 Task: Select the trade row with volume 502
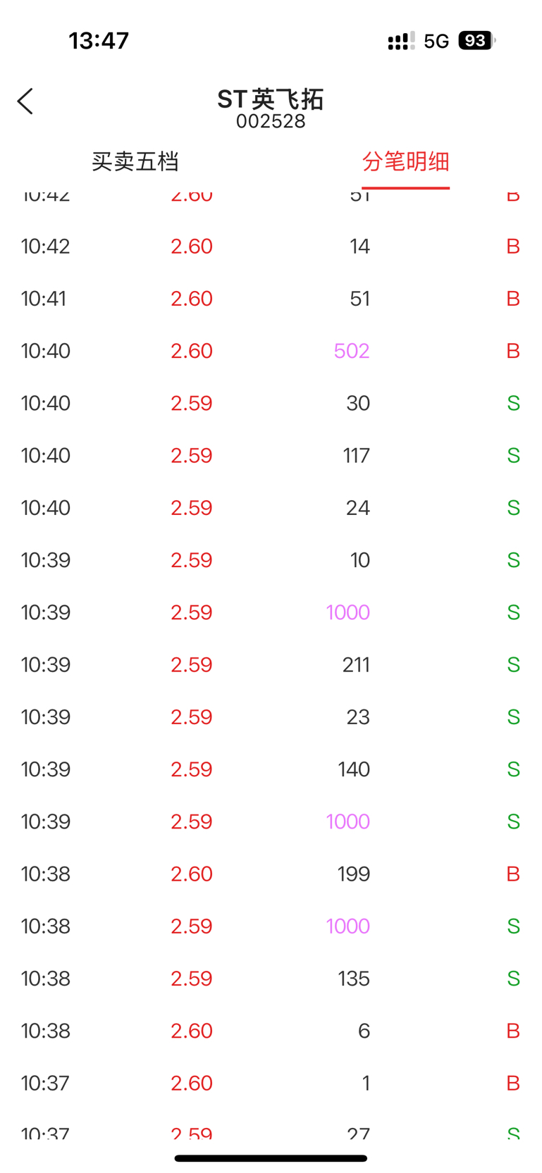pos(271,351)
